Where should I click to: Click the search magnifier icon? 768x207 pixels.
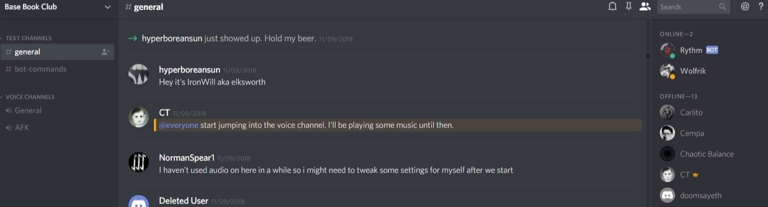point(723,7)
